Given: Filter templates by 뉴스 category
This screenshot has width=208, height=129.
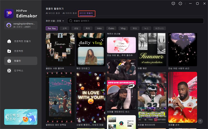Looking at the screenshot, I should click(x=146, y=28).
